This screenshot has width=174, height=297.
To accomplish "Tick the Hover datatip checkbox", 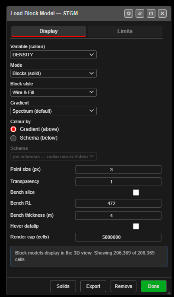I will click(136, 226).
